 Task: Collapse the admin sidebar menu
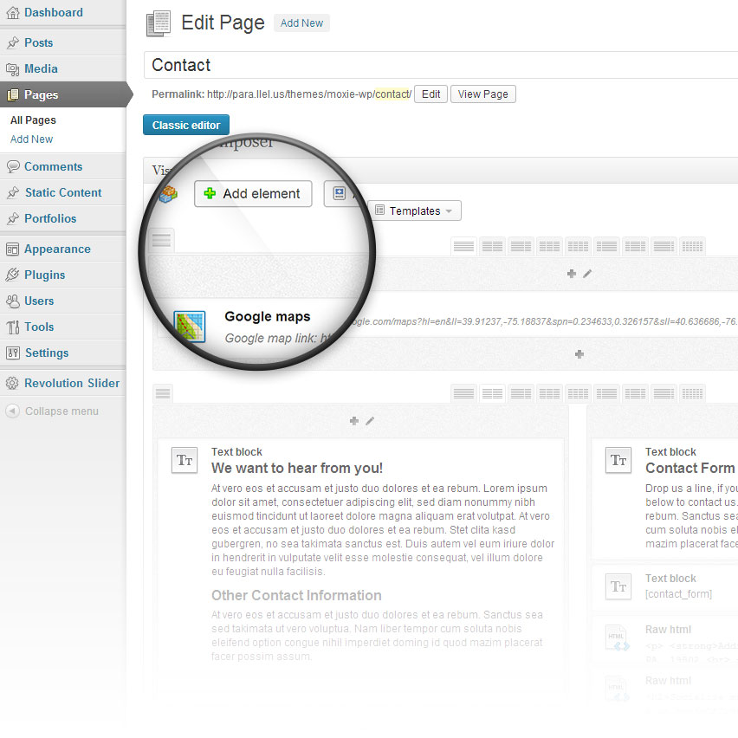[x=52, y=411]
